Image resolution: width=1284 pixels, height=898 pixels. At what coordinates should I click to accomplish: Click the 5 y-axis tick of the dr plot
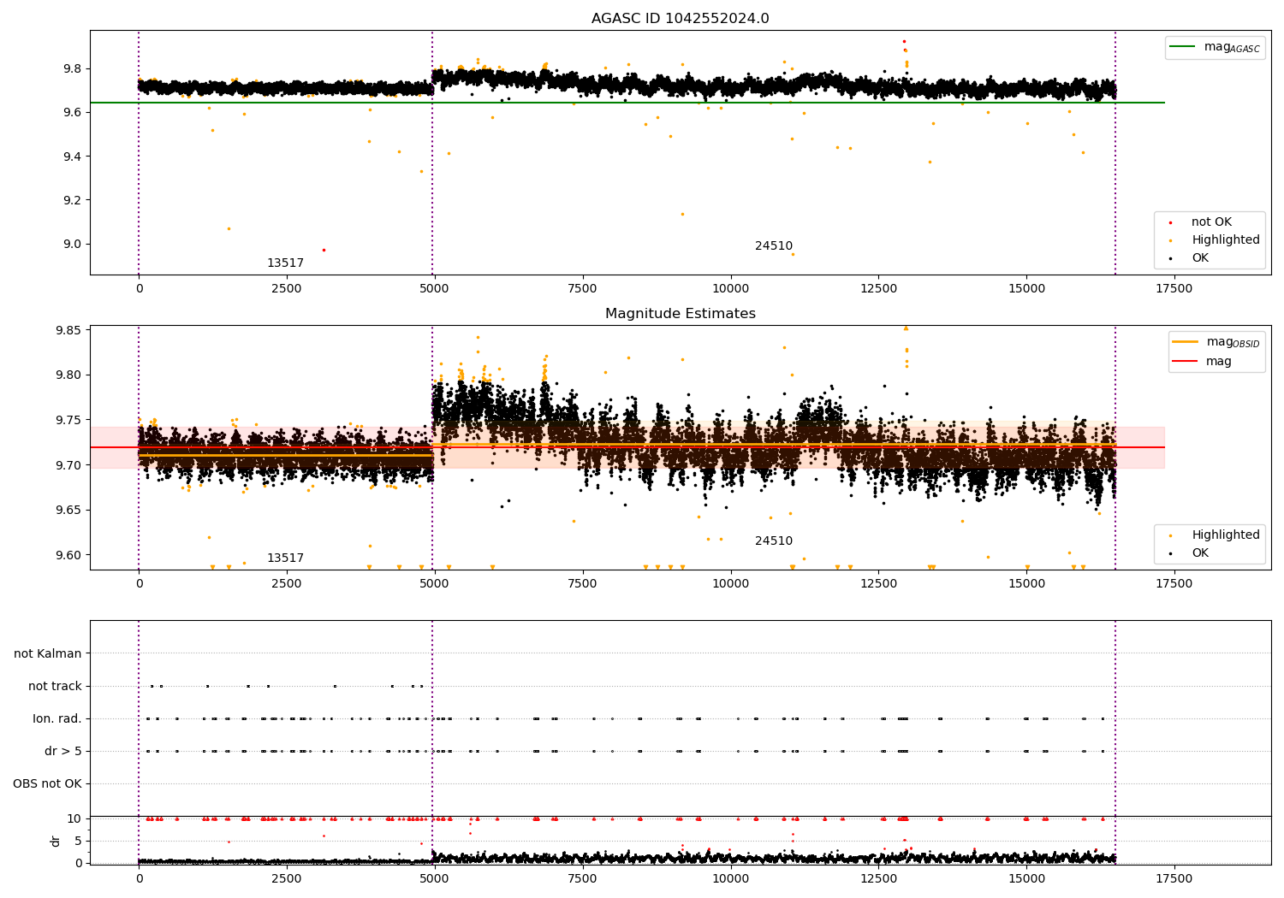pos(78,841)
